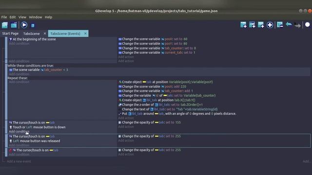The image size is (312, 175).
Task: Open the View menu
Action: pos(22,17)
